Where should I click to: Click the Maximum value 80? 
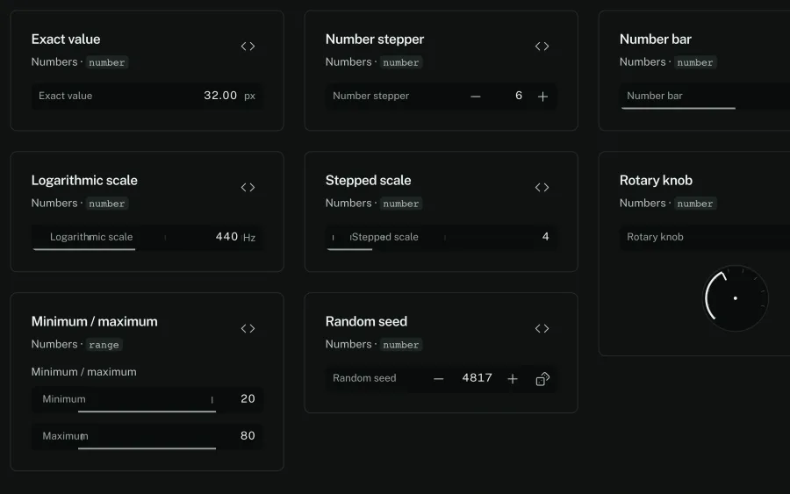pos(248,435)
